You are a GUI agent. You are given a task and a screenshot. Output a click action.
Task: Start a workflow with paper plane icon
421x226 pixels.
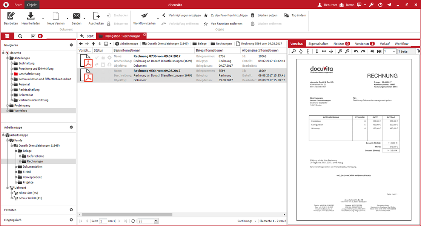point(144,16)
